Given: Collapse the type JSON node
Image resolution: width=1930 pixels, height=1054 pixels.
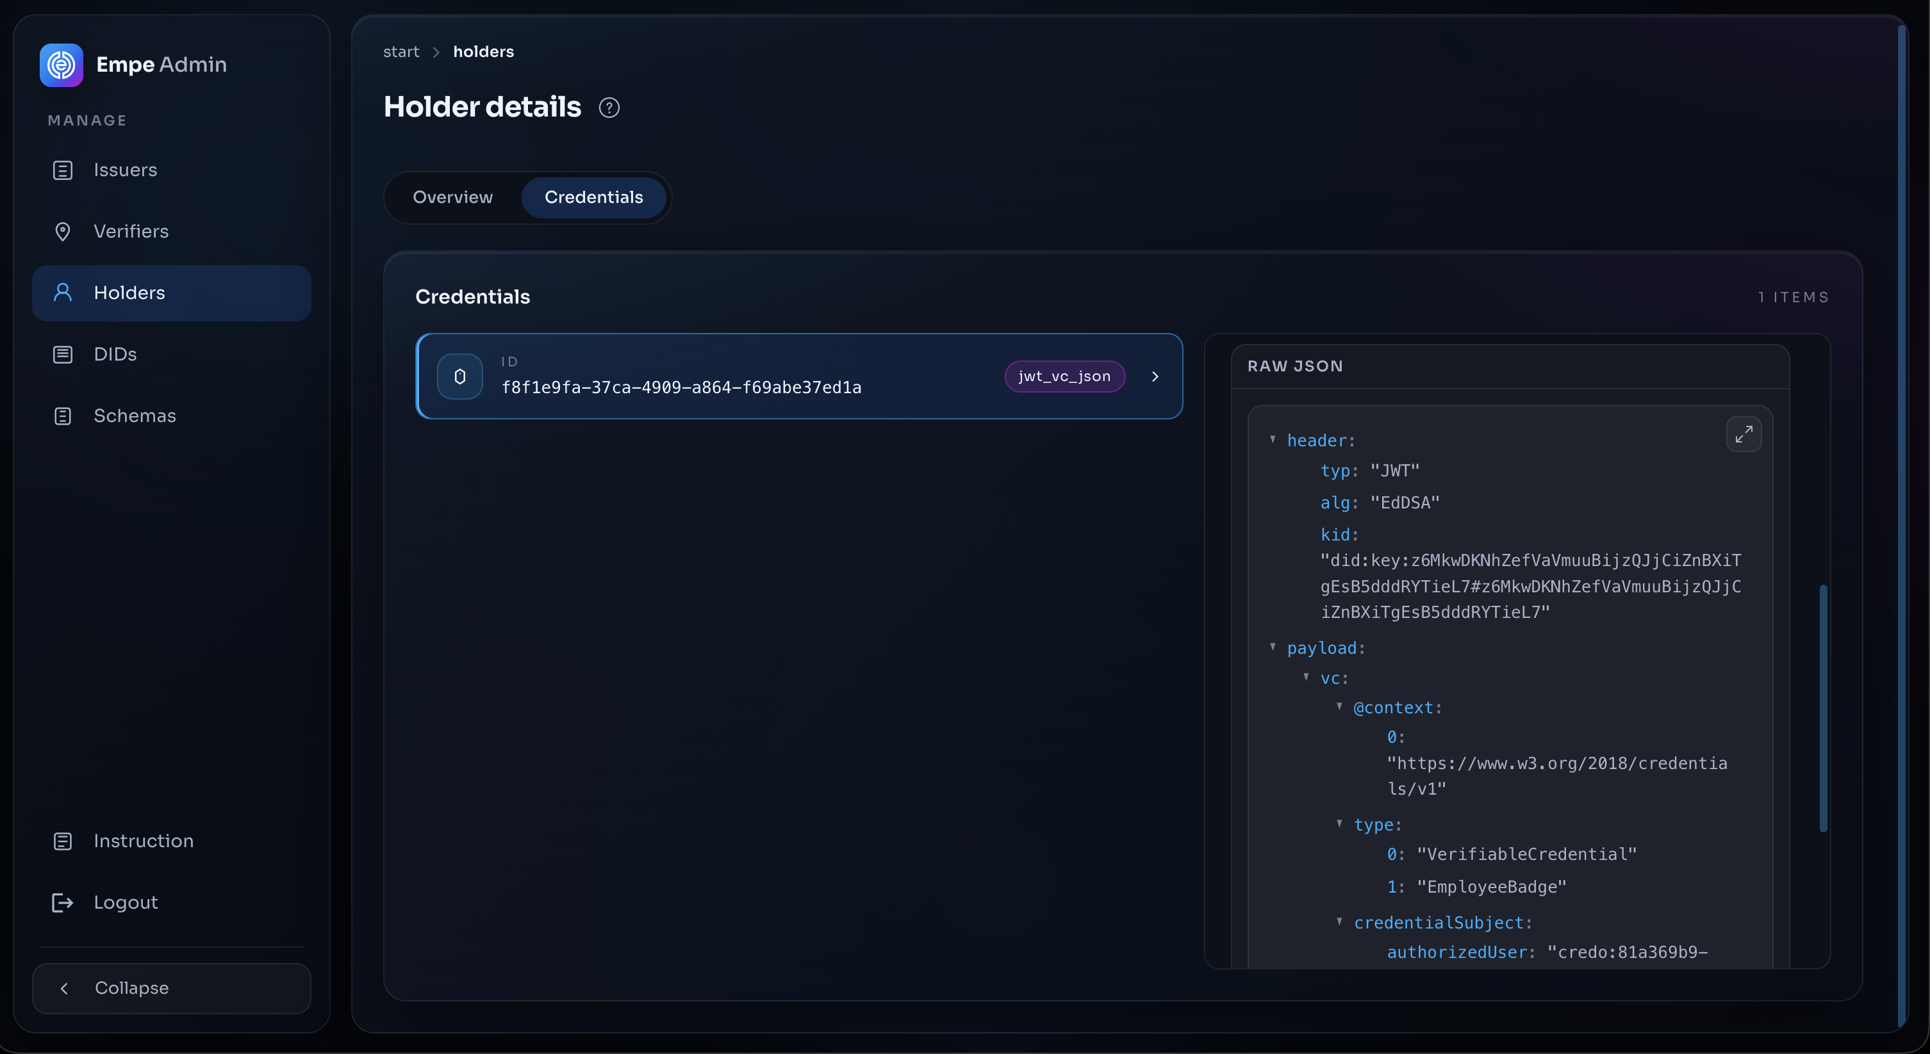Looking at the screenshot, I should point(1340,823).
